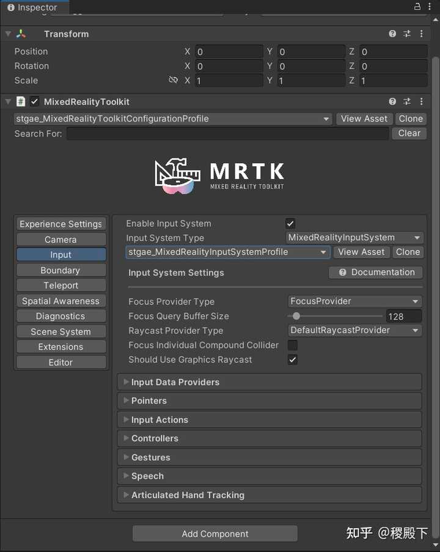Click Position Y value field

(311, 52)
